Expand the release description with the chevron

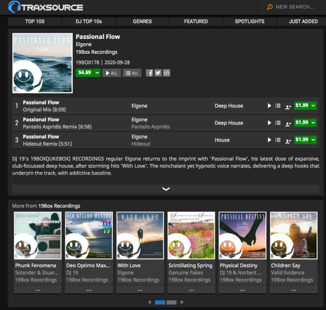166,189
